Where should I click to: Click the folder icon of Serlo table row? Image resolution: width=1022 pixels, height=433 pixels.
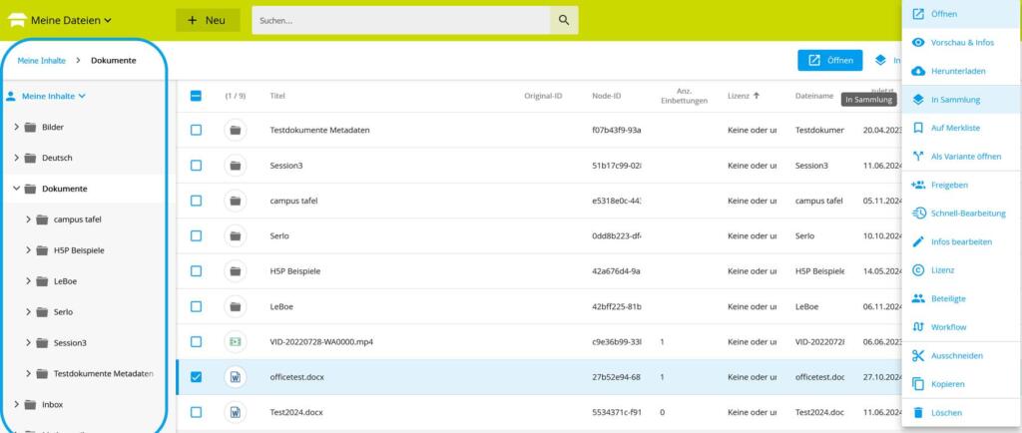[236, 235]
